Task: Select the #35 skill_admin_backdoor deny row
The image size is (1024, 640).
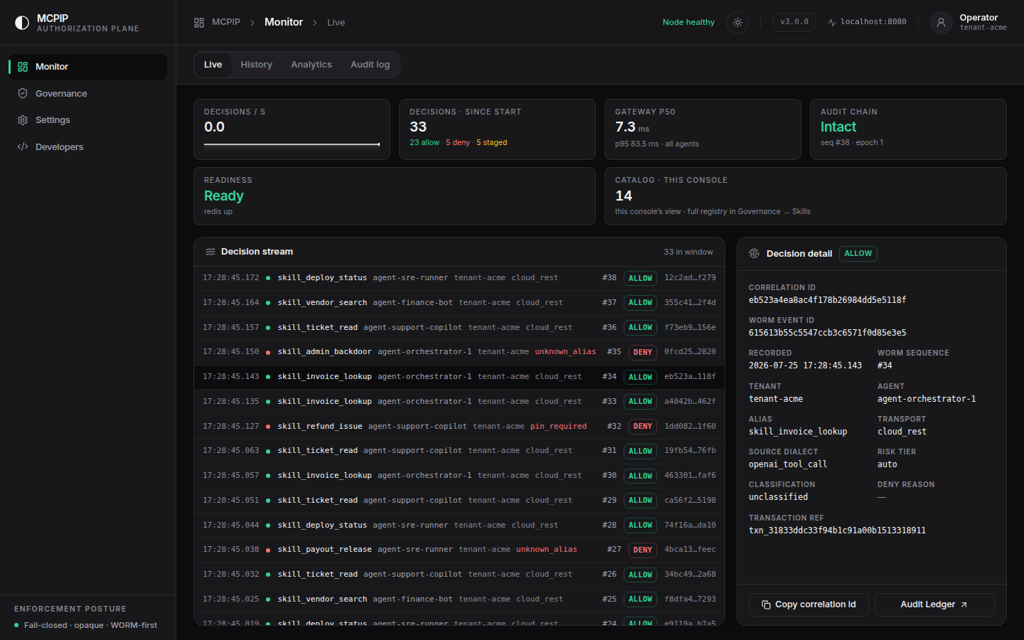Action: click(459, 352)
